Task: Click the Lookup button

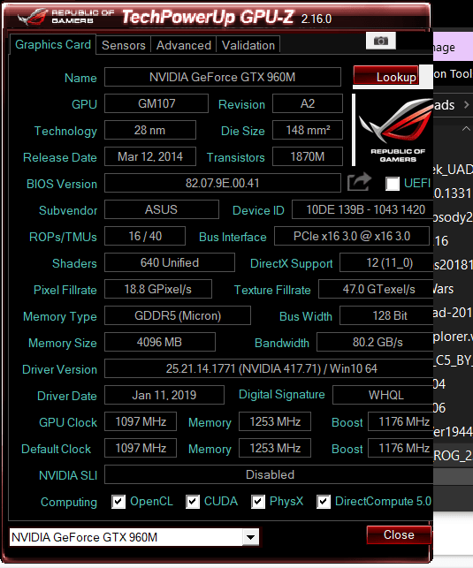Action: 386,76
